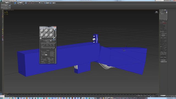Select the second material sample slot in top row
Viewport: 176px width, 99px height.
(47, 31)
